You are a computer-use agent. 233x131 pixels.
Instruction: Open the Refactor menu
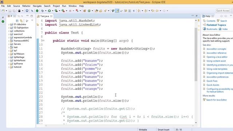tap(26, 6)
